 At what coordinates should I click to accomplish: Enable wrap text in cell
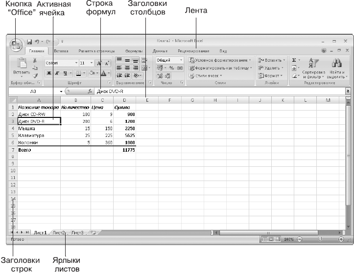[144, 60]
